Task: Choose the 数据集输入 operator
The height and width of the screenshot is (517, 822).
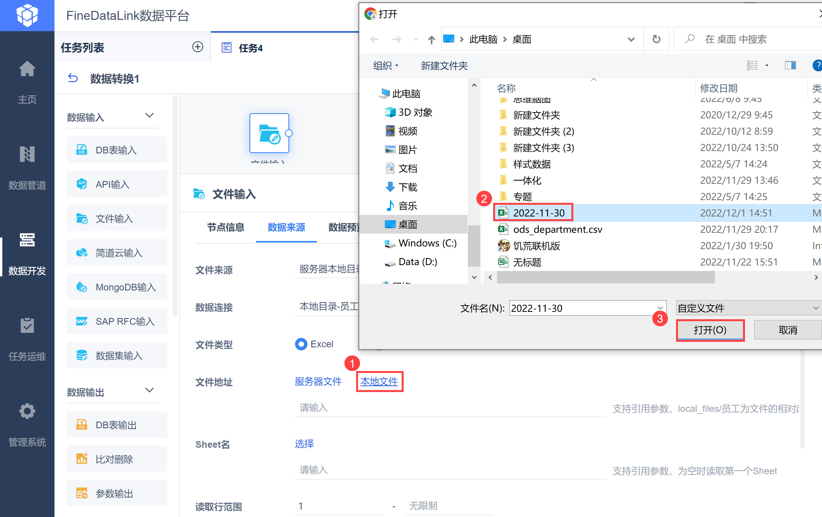Action: click(117, 355)
